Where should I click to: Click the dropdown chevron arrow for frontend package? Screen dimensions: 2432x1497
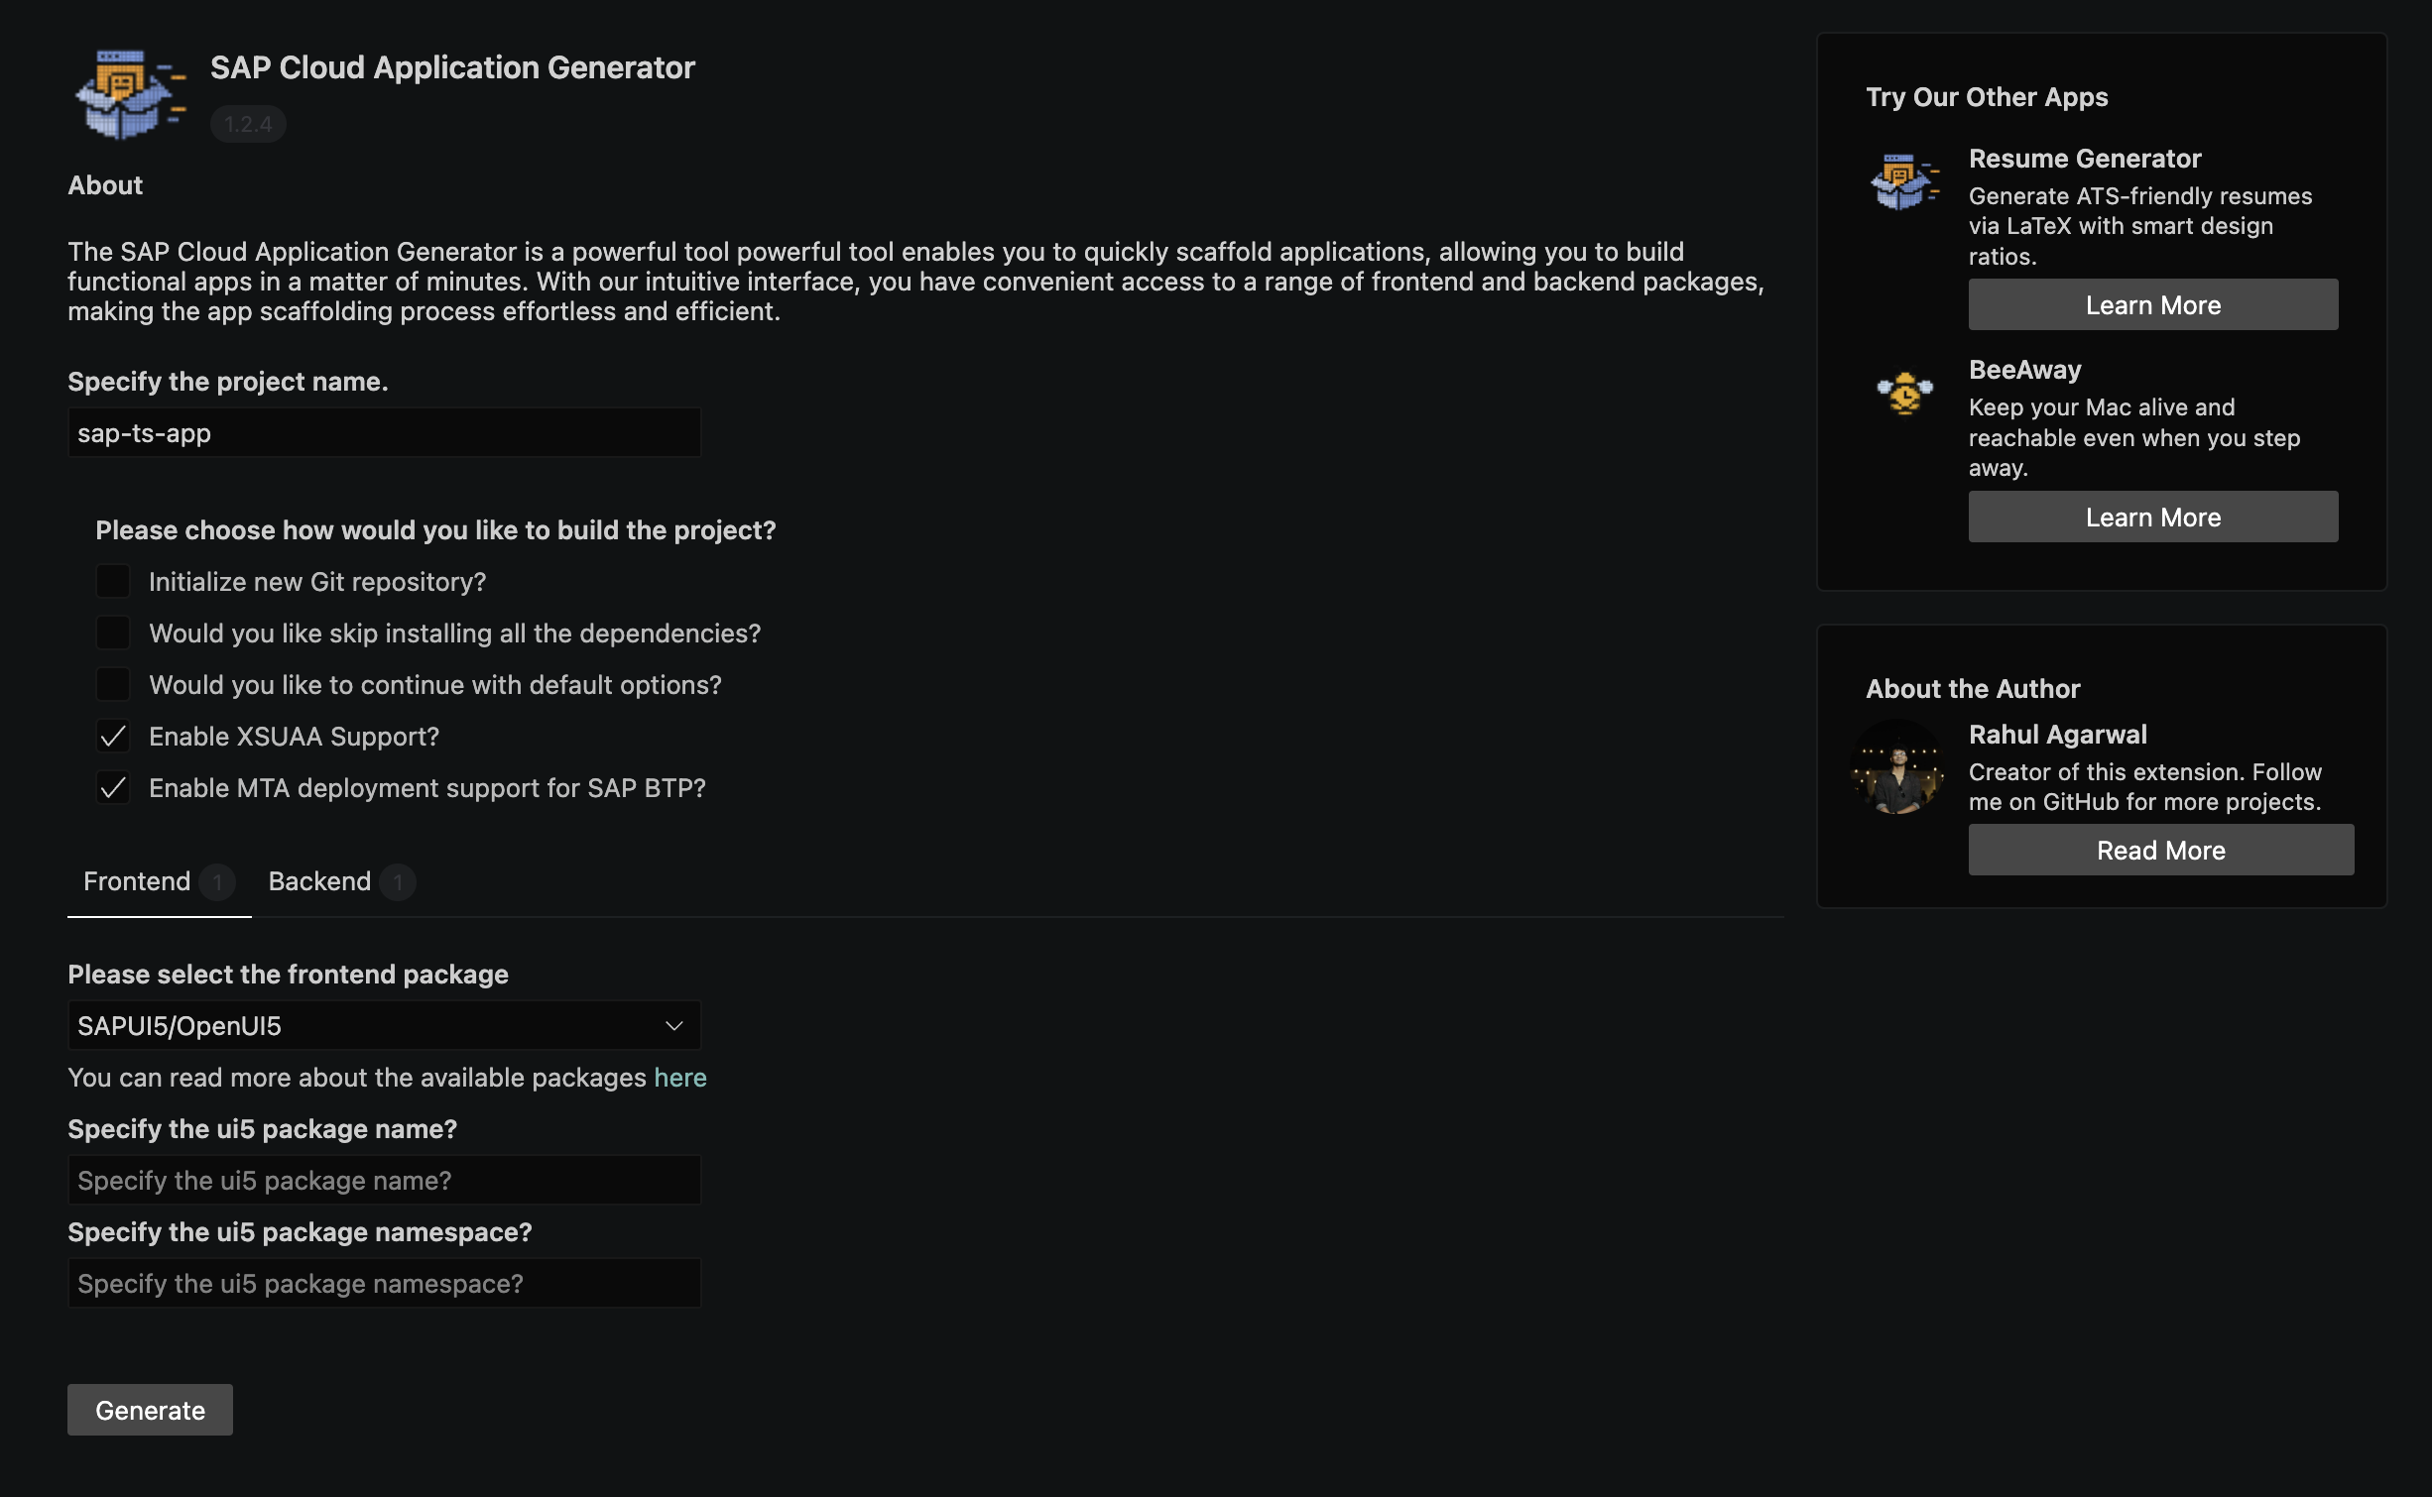674,1025
